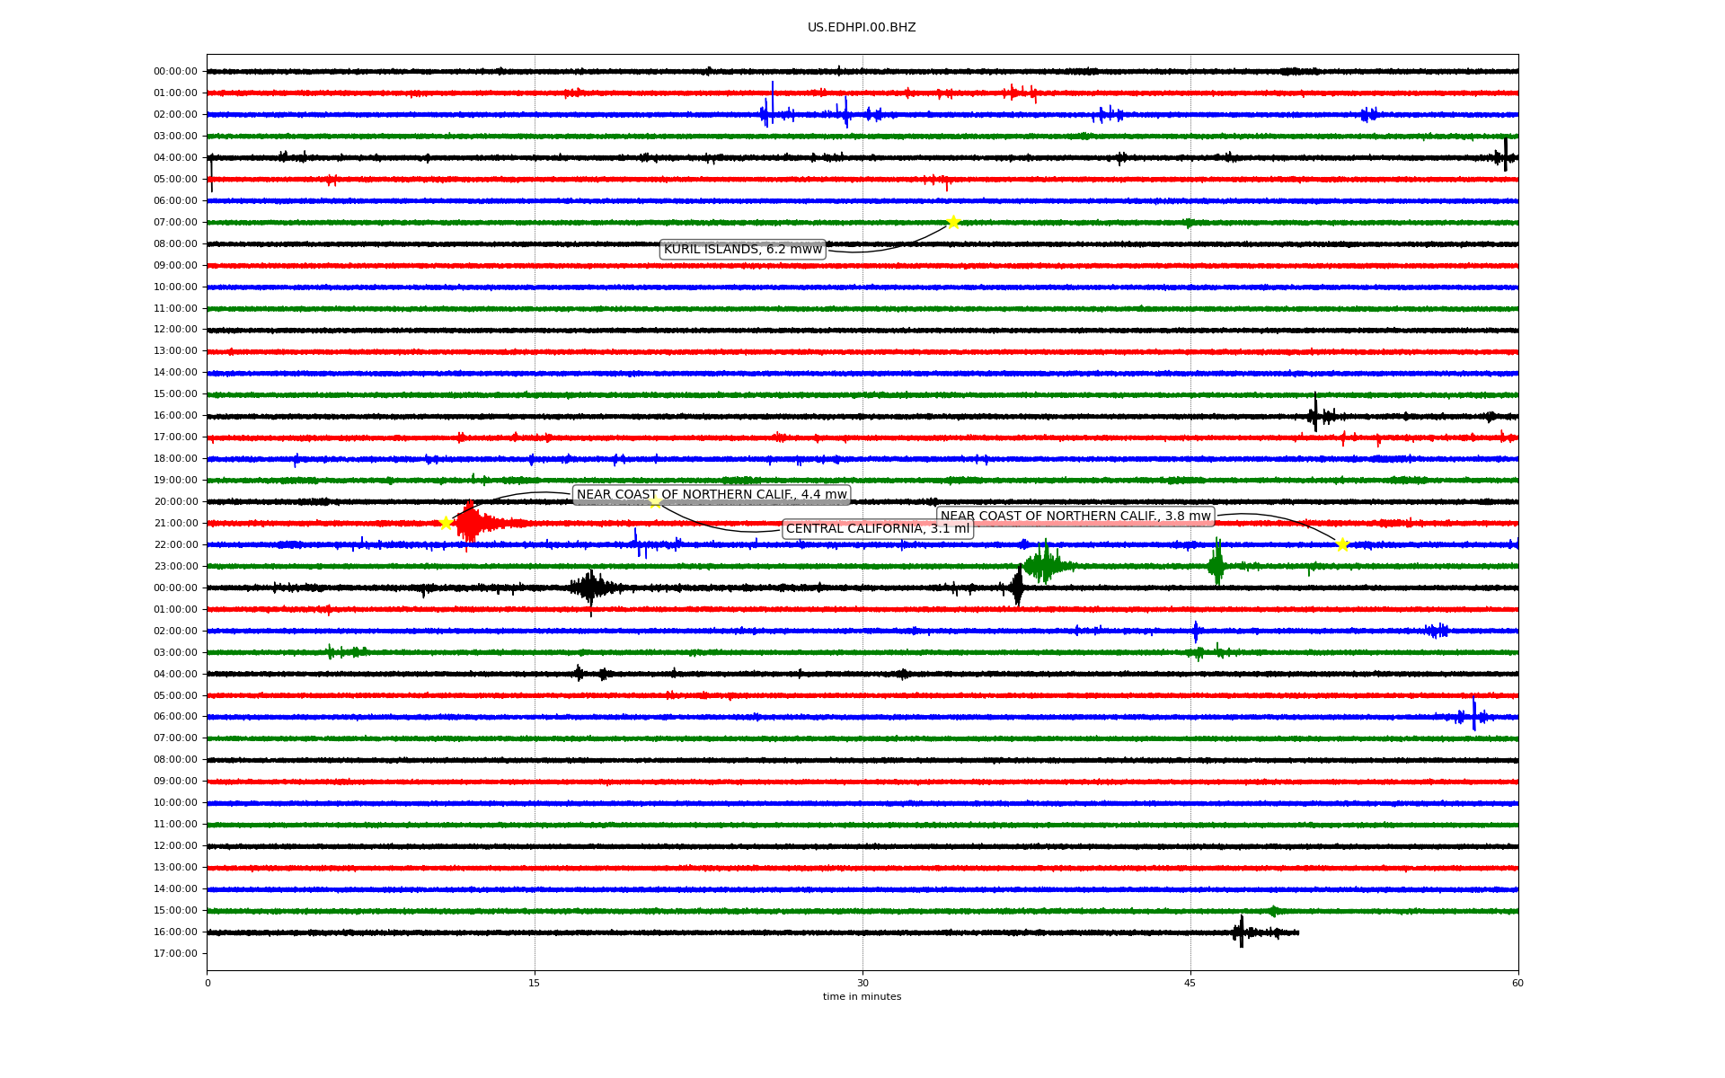The width and height of the screenshot is (1725, 1078).
Task: Click the star marker on the 22:00:00 blue trace
Action: point(1342,543)
